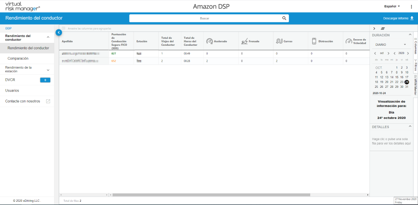
Task: Toggle the group columns checkbox icon
Action: [x=63, y=28]
